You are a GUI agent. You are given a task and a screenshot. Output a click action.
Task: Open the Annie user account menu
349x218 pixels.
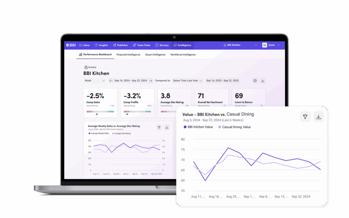(271, 45)
